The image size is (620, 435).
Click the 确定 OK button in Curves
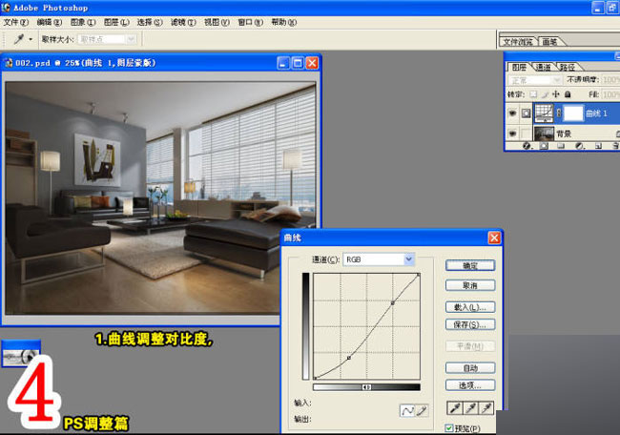coord(470,265)
